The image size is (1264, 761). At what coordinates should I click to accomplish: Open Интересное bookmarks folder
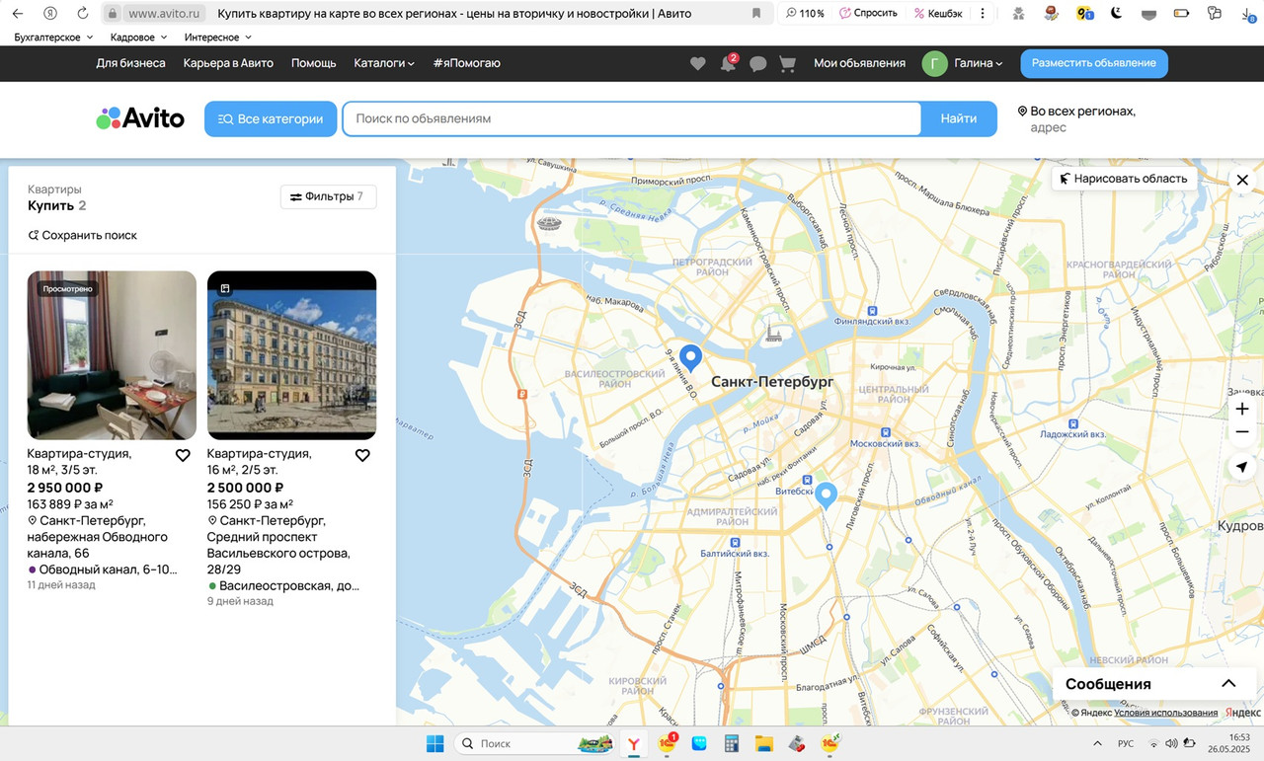[217, 38]
